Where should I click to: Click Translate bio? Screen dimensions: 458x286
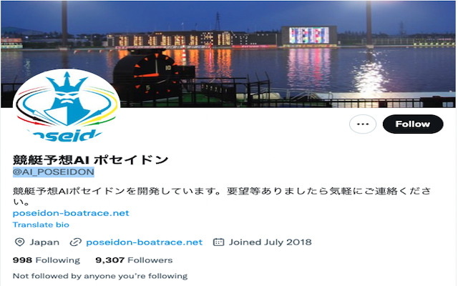(41, 225)
